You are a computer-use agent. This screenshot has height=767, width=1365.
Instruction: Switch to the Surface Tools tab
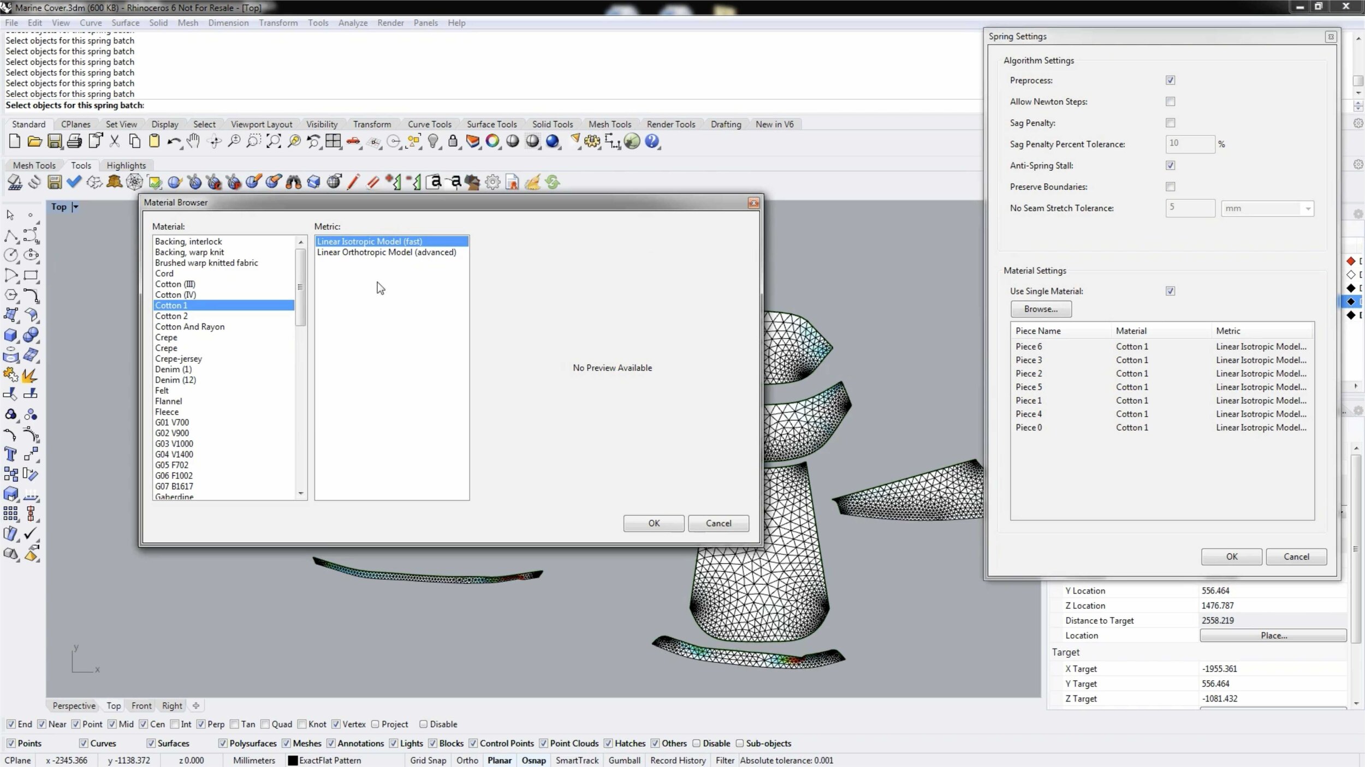click(491, 124)
